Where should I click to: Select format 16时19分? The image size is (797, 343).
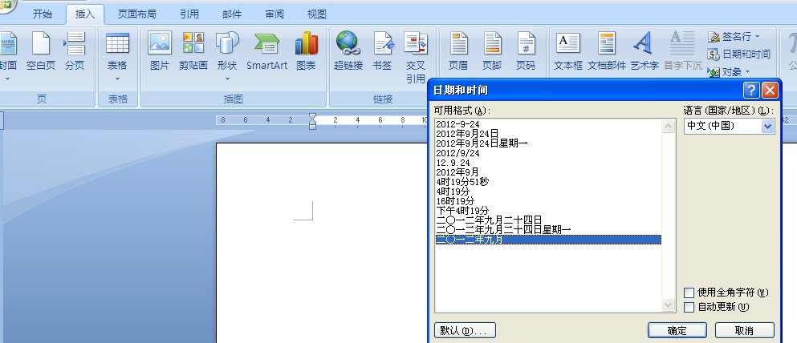[x=548, y=201]
